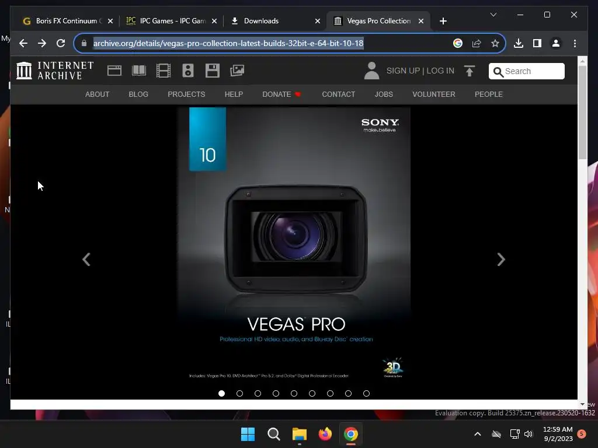Open PROJECTS in Archive menu

[x=186, y=94]
